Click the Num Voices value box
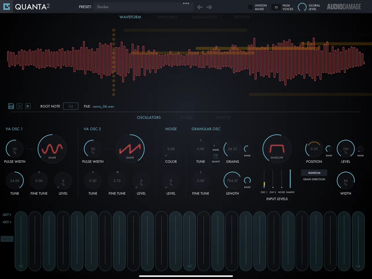372x279 pixels. 275,7
